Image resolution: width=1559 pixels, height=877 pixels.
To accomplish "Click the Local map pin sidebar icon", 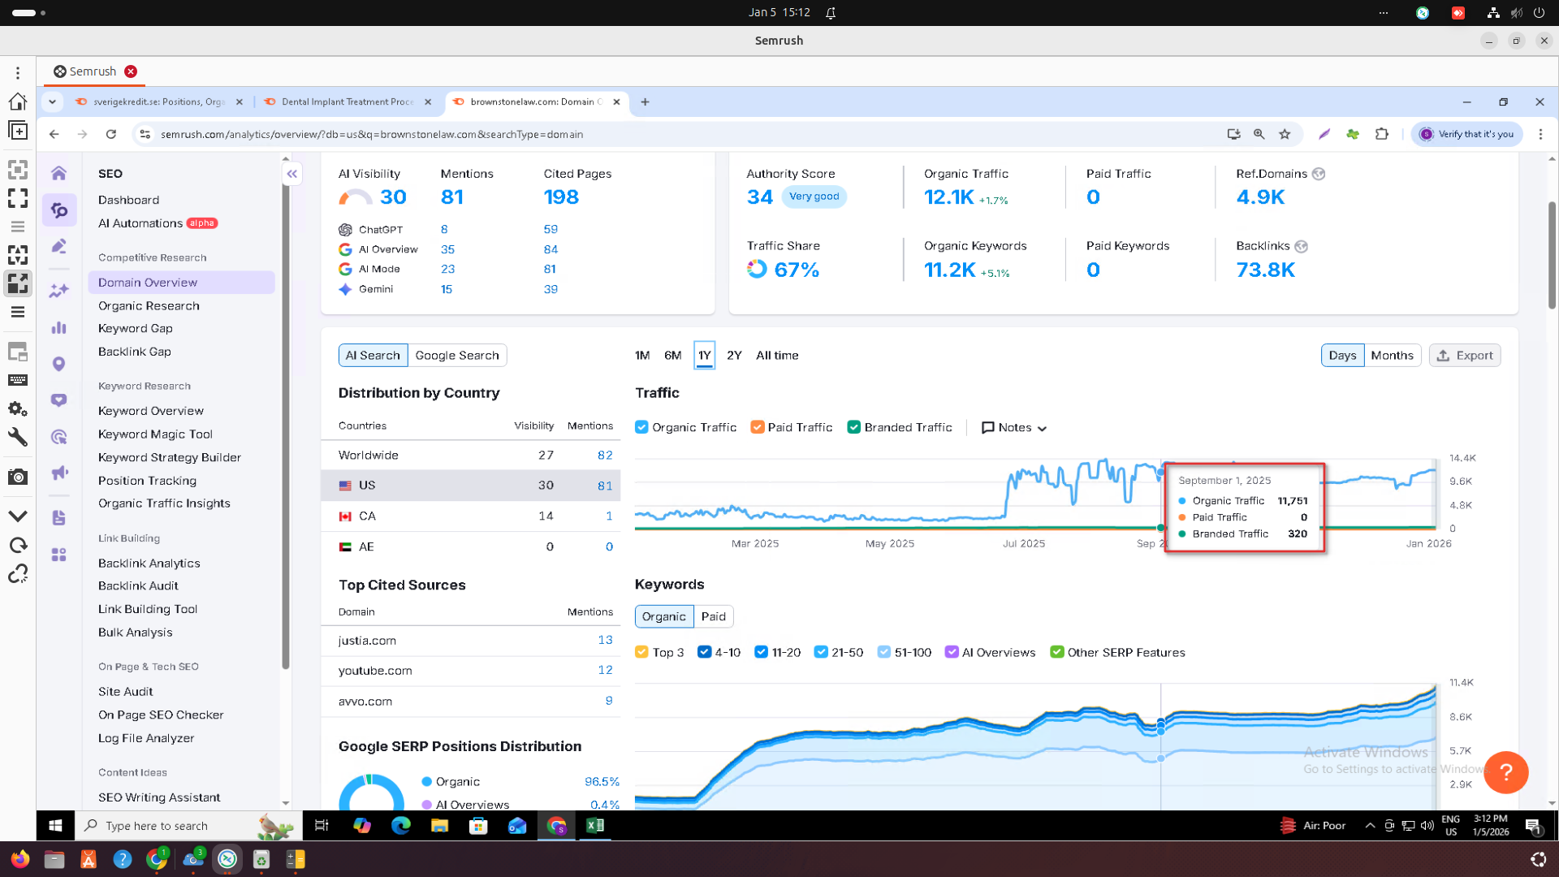I will coord(58,364).
